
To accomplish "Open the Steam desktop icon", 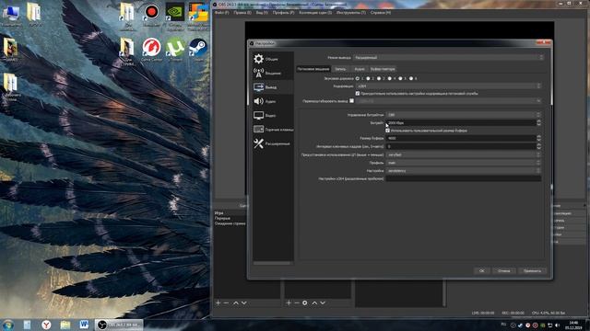I will point(198,50).
